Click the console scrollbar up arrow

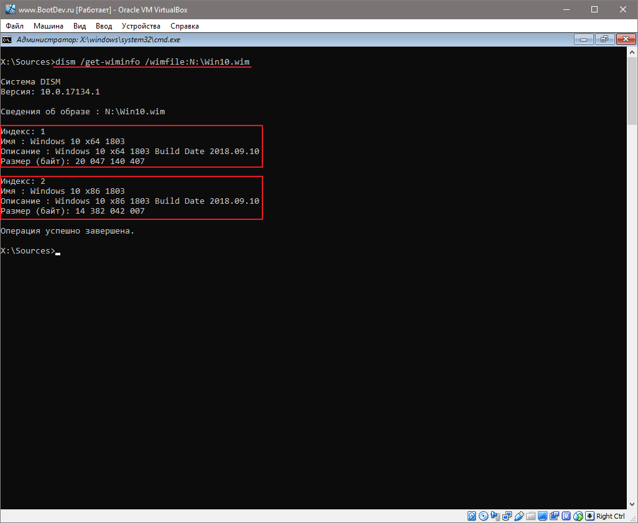[632, 52]
